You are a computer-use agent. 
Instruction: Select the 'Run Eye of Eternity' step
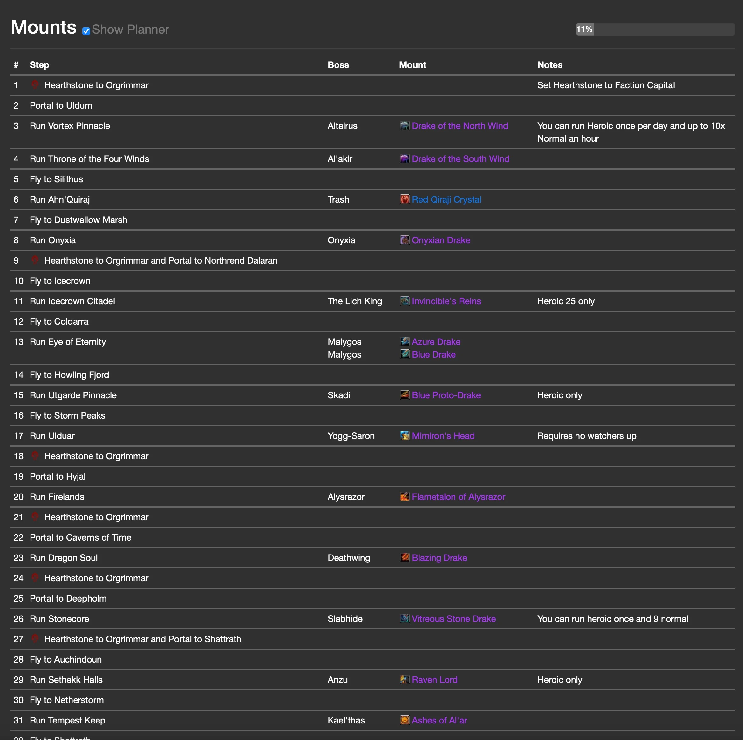coord(68,342)
